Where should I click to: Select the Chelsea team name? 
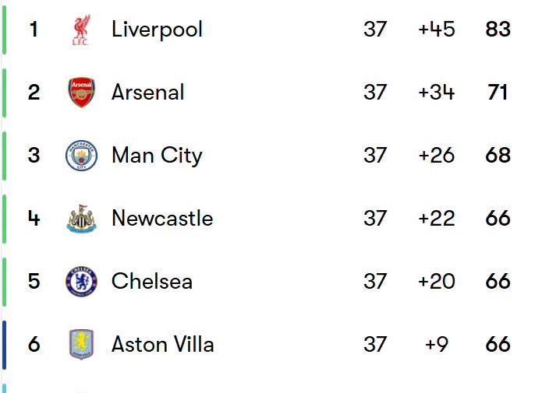pos(152,281)
